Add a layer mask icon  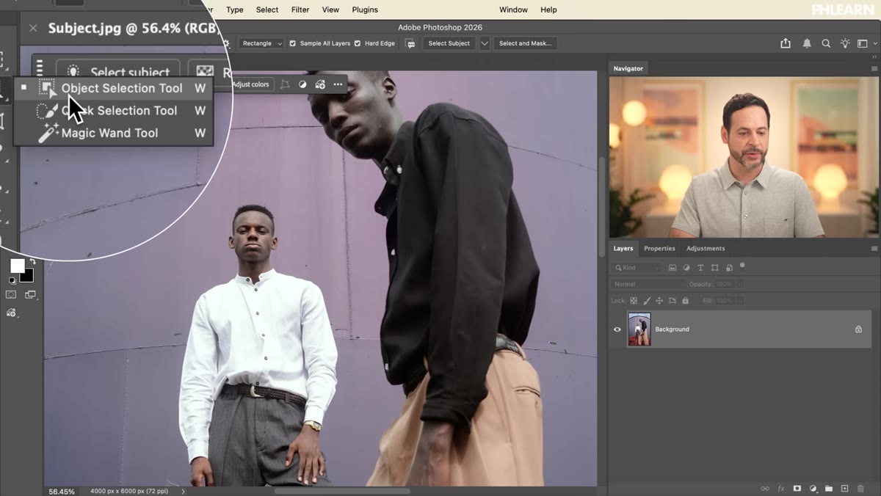pos(797,488)
